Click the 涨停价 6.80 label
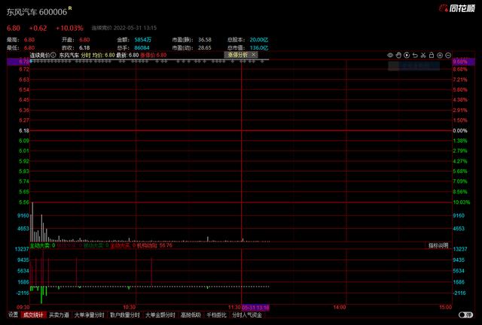Image resolution: width=482 pixels, height=325 pixels. 154,55
